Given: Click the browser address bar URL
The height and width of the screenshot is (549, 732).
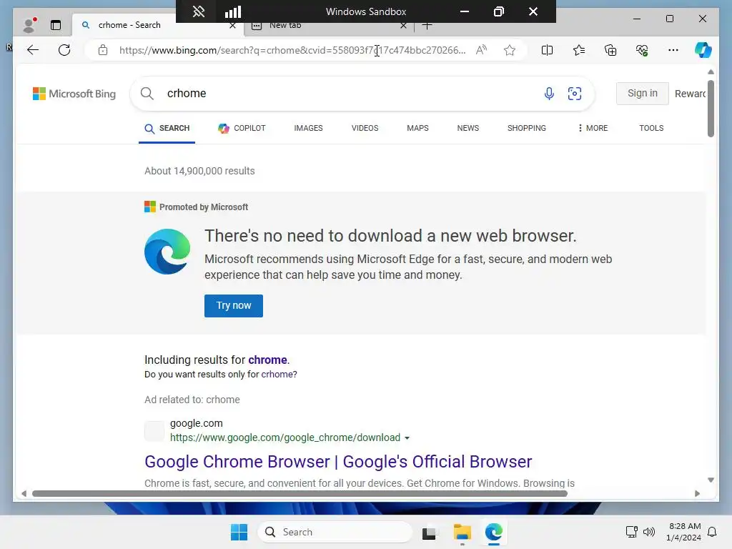Looking at the screenshot, I should pos(292,50).
